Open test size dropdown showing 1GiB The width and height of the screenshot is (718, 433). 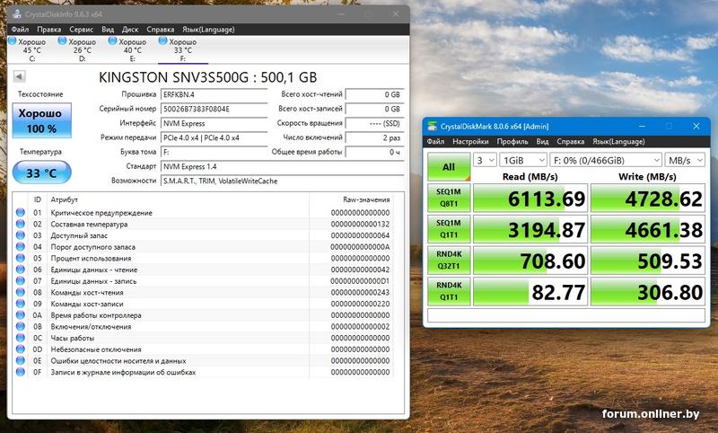[523, 161]
